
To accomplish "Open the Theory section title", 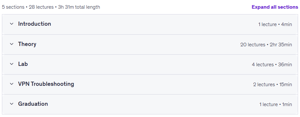I will (27, 44).
